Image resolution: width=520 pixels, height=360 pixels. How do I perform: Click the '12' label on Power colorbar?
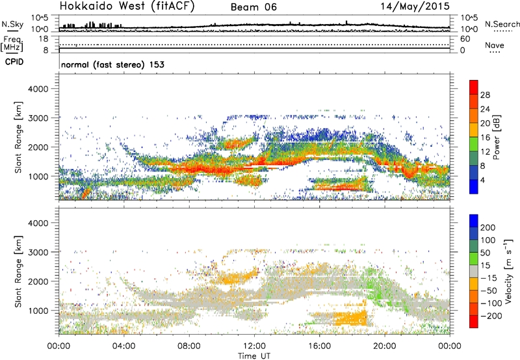pos(485,152)
